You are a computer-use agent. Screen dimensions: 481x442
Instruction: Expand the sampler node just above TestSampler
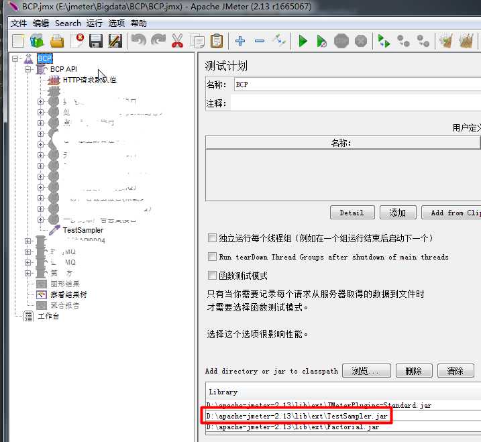(40, 219)
